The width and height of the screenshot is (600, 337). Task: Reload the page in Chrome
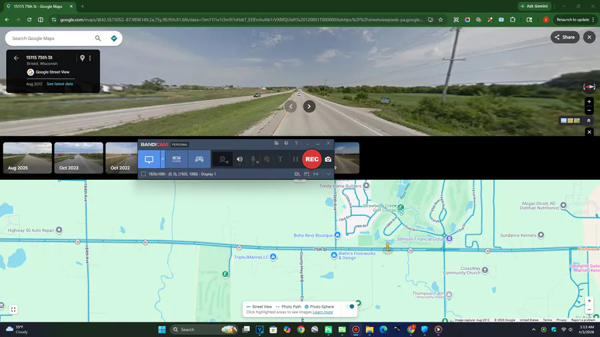click(x=29, y=19)
